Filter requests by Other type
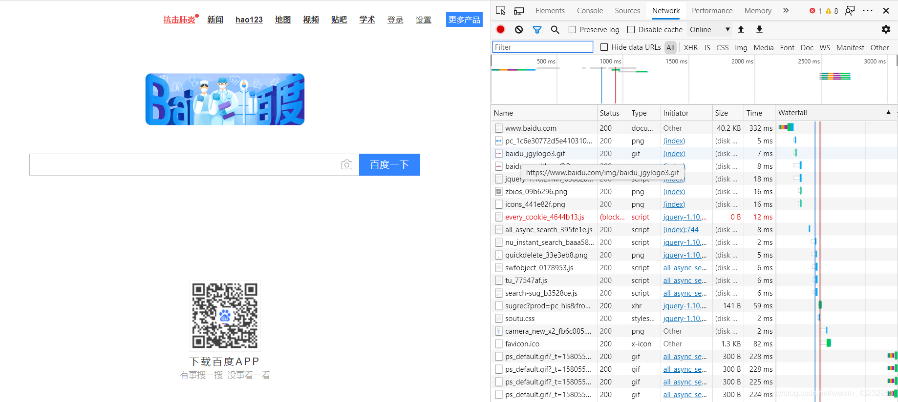The height and width of the screenshot is (402, 898). click(879, 47)
